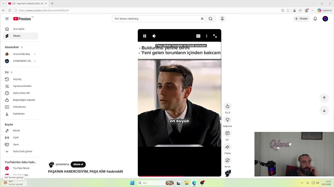Open the Oluştur create button
Image resolution: width=334 pixels, height=187 pixels.
tap(301, 19)
